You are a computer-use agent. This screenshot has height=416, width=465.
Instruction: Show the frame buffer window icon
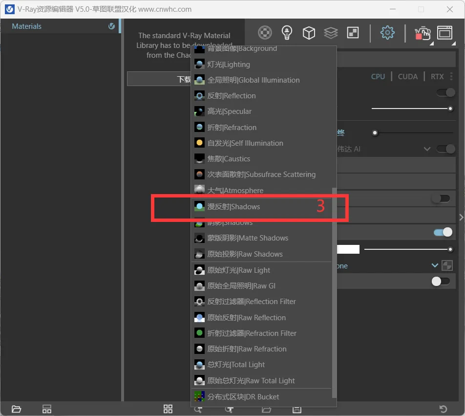tap(445, 32)
